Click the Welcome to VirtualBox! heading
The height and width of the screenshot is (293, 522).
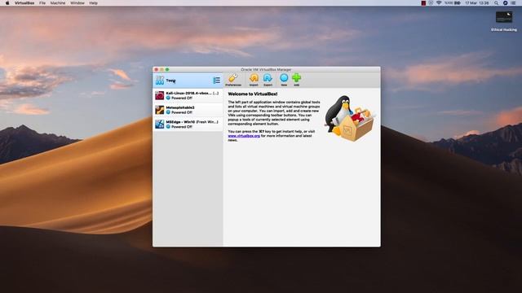pyautogui.click(x=253, y=94)
